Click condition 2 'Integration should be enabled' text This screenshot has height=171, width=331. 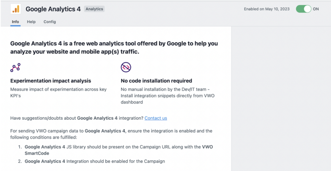[95, 162]
